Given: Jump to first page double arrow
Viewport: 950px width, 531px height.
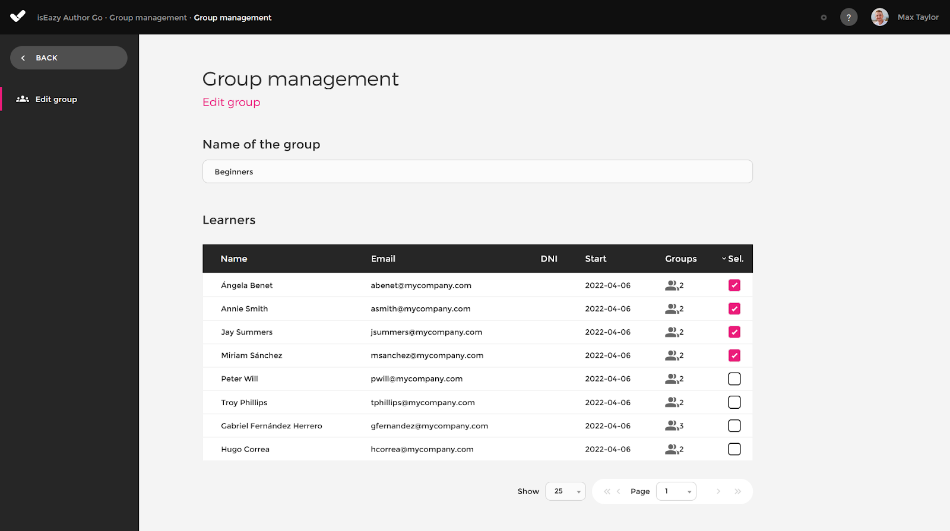Looking at the screenshot, I should [x=607, y=491].
